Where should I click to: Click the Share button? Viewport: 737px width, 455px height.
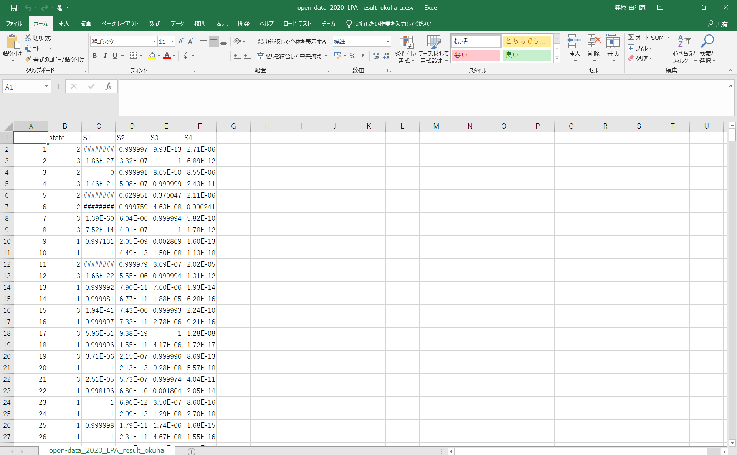(x=717, y=24)
